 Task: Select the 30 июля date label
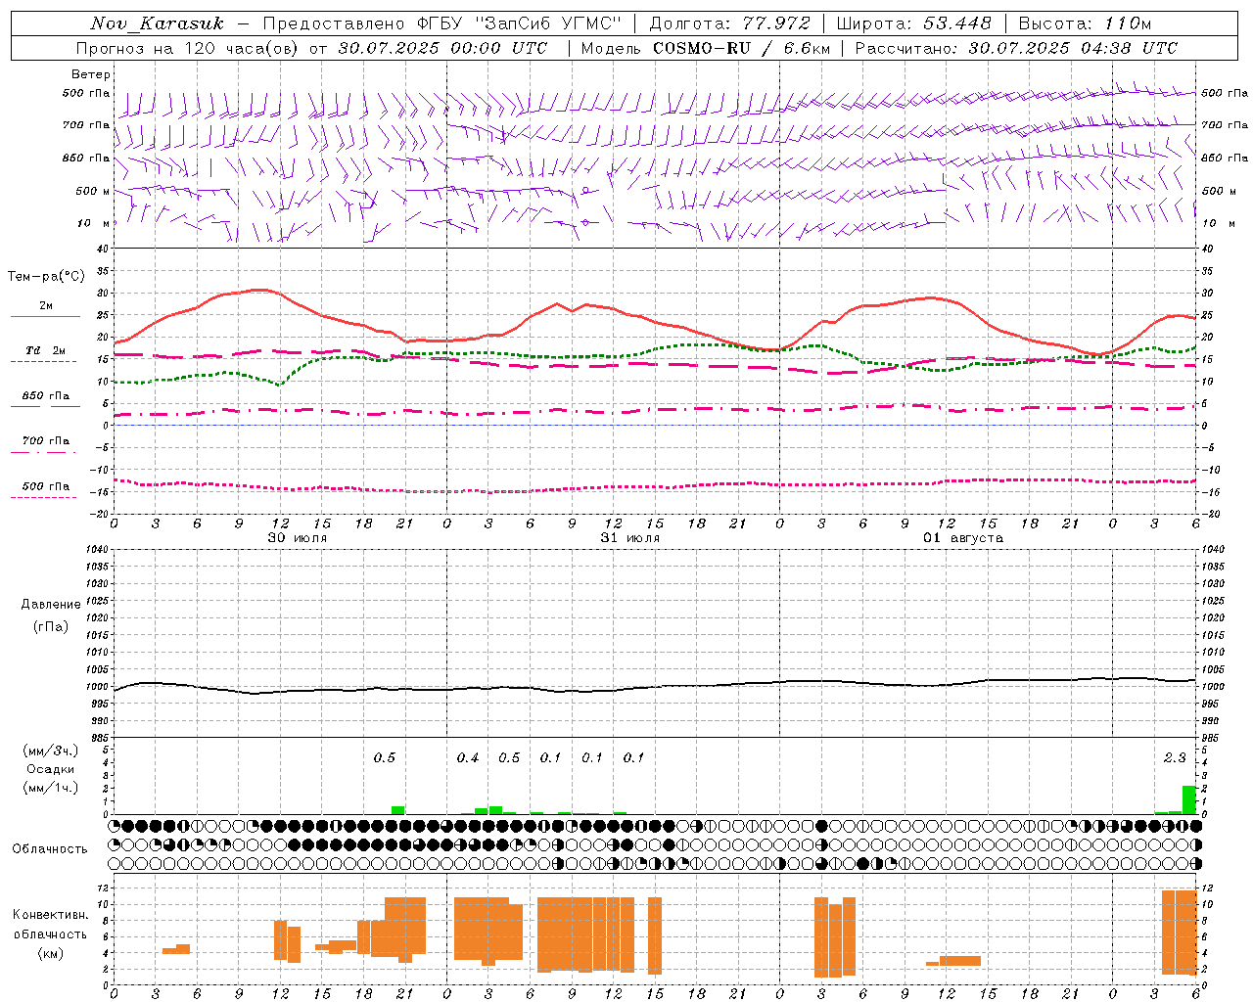pyautogui.click(x=298, y=537)
